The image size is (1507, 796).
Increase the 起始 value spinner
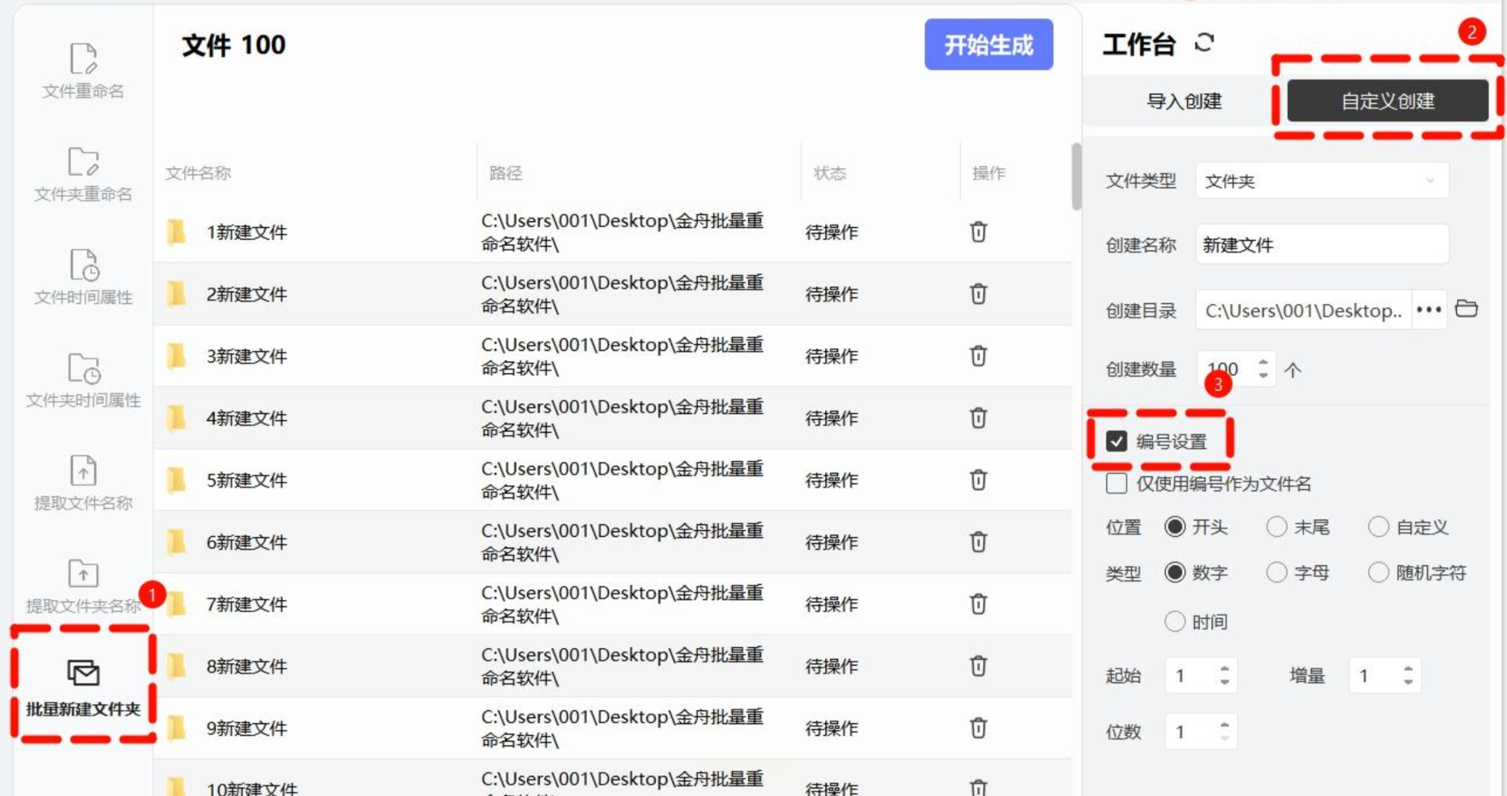click(x=1224, y=669)
